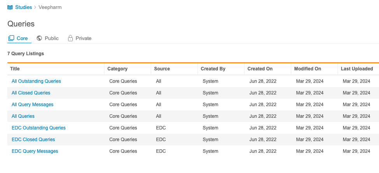This screenshot has width=379, height=173.
Task: Sort by the Created On column header
Action: (x=260, y=69)
